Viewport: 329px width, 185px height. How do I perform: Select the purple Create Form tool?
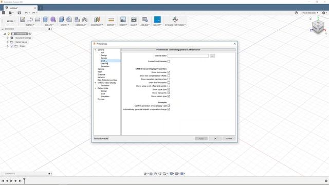(53, 20)
